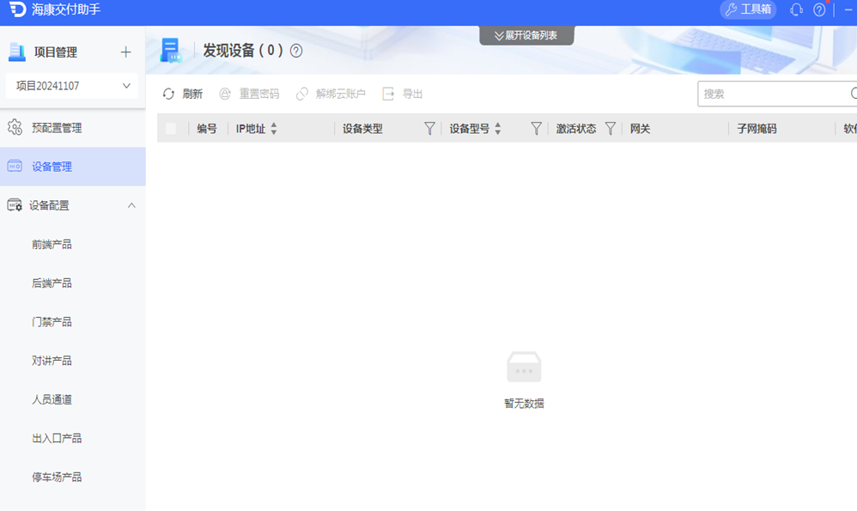The height and width of the screenshot is (511, 857).
Task: Click the 展开设备列表 expand tab
Action: click(526, 35)
